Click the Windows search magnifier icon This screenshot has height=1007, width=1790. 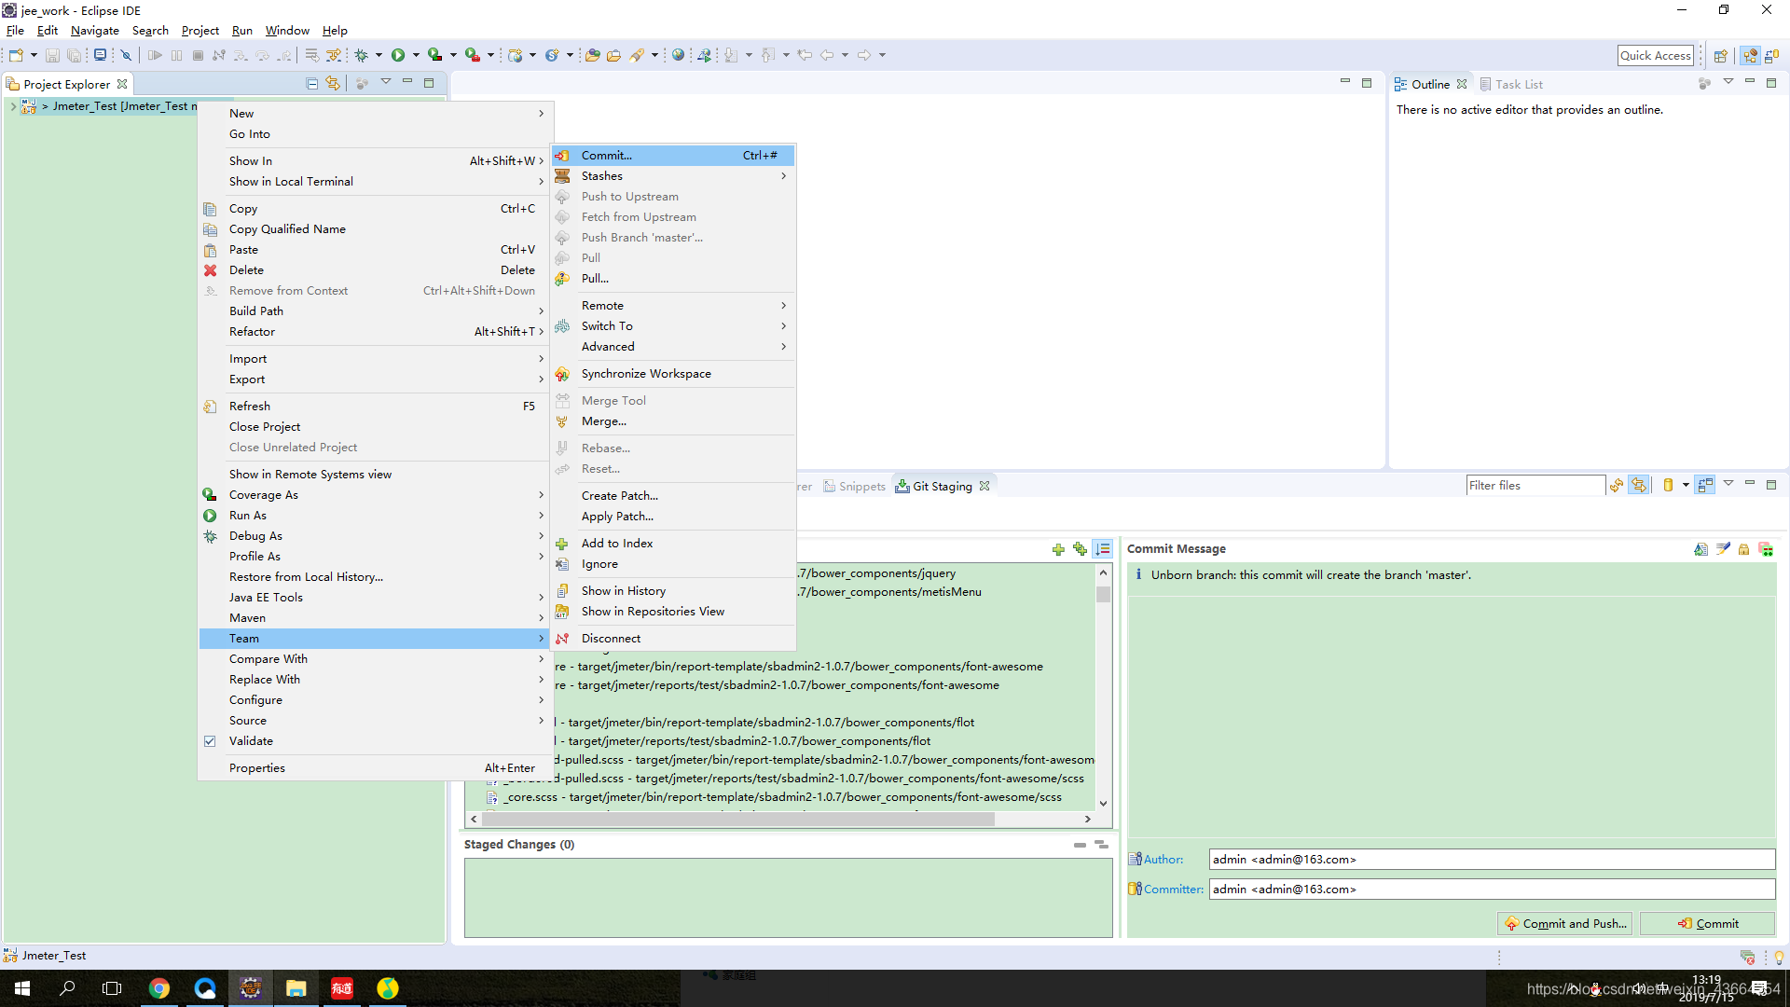(67, 988)
